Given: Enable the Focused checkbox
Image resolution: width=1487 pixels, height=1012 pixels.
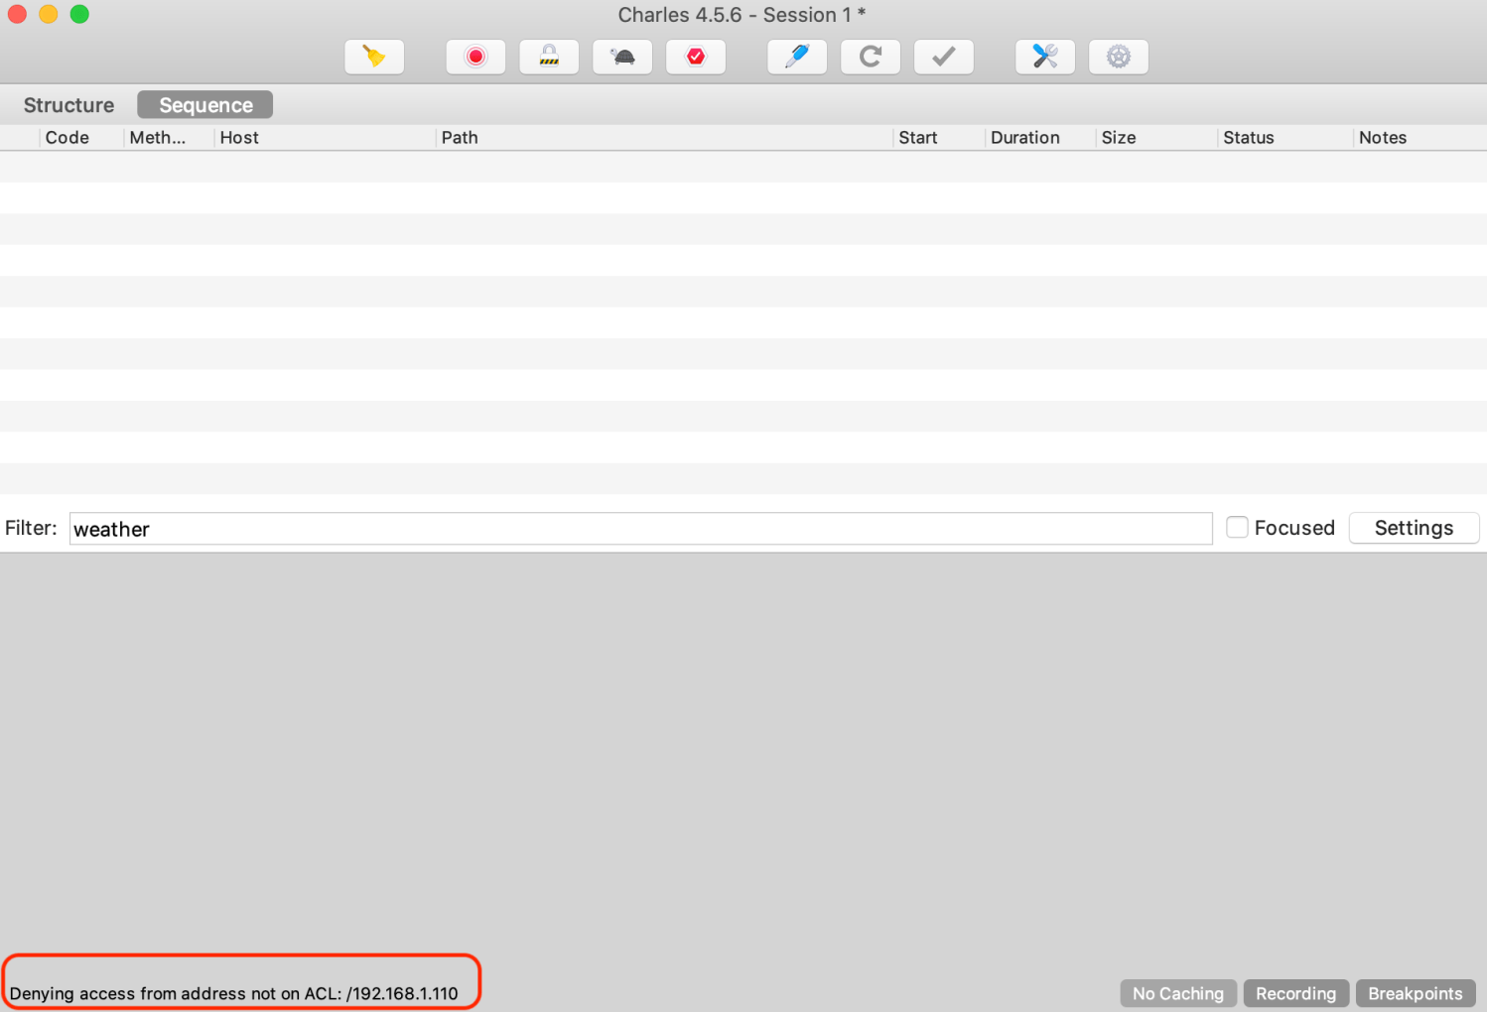Looking at the screenshot, I should click(1237, 528).
